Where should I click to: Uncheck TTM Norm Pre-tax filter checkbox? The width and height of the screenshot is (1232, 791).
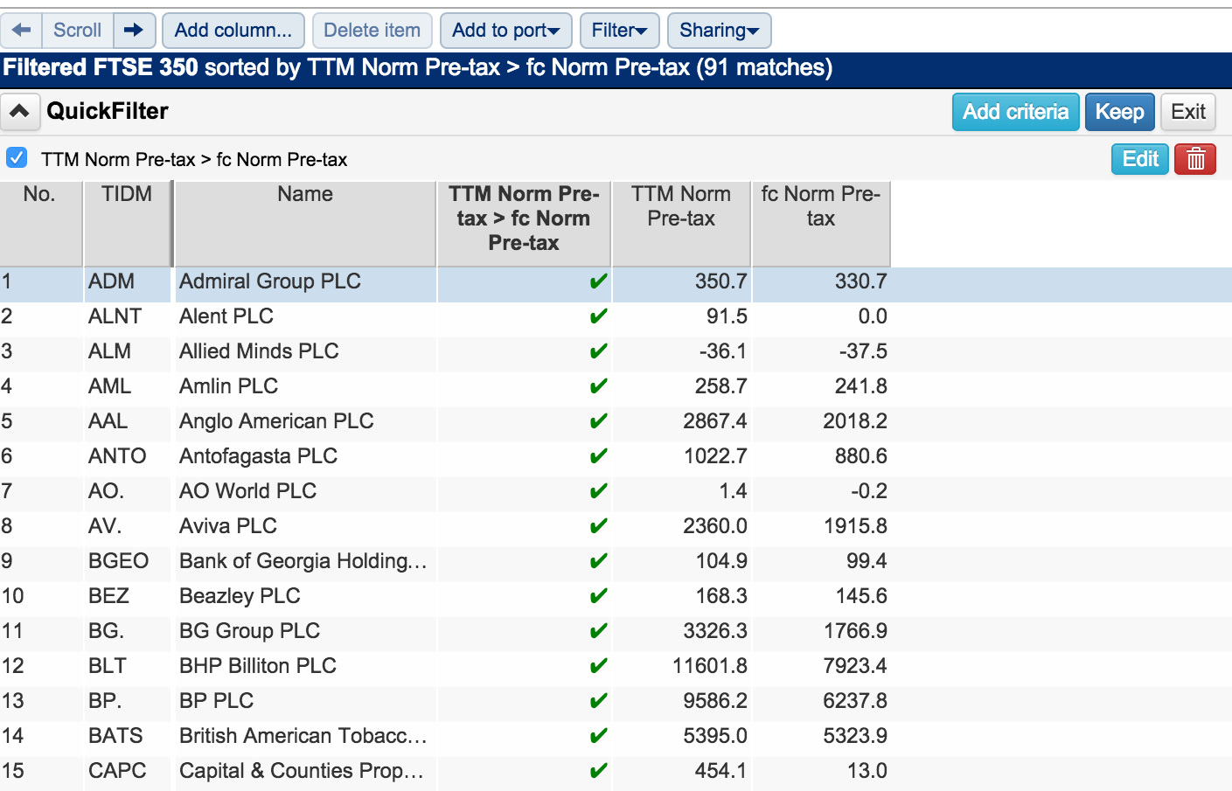(16, 158)
